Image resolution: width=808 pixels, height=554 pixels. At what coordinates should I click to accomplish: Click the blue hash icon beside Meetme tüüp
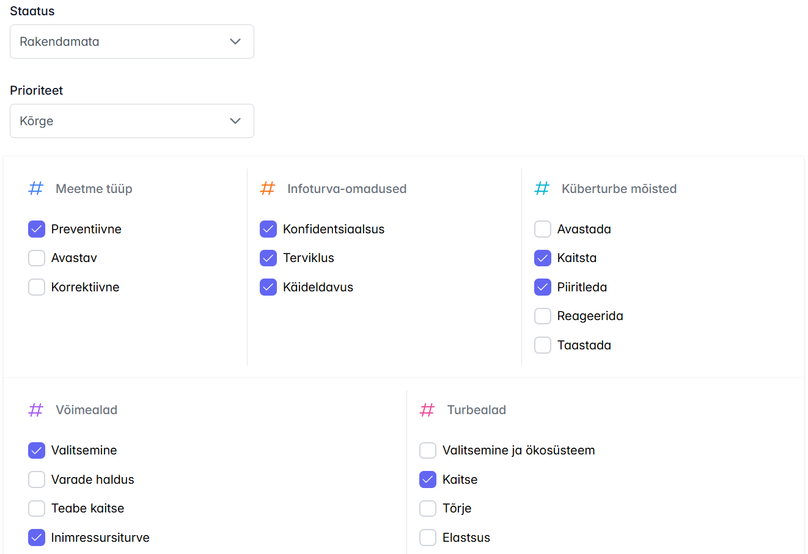coord(36,189)
